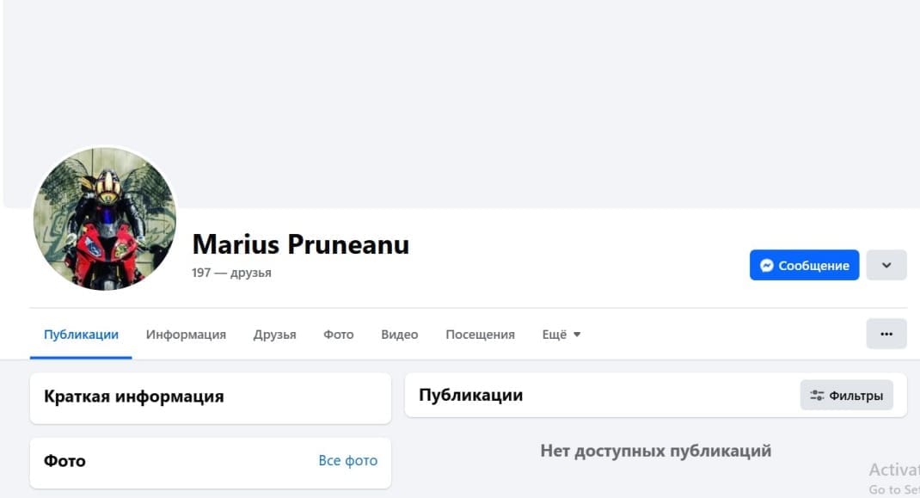This screenshot has height=498, width=920.
Task: Click the motorcycle profile picture
Action: pyautogui.click(x=104, y=218)
